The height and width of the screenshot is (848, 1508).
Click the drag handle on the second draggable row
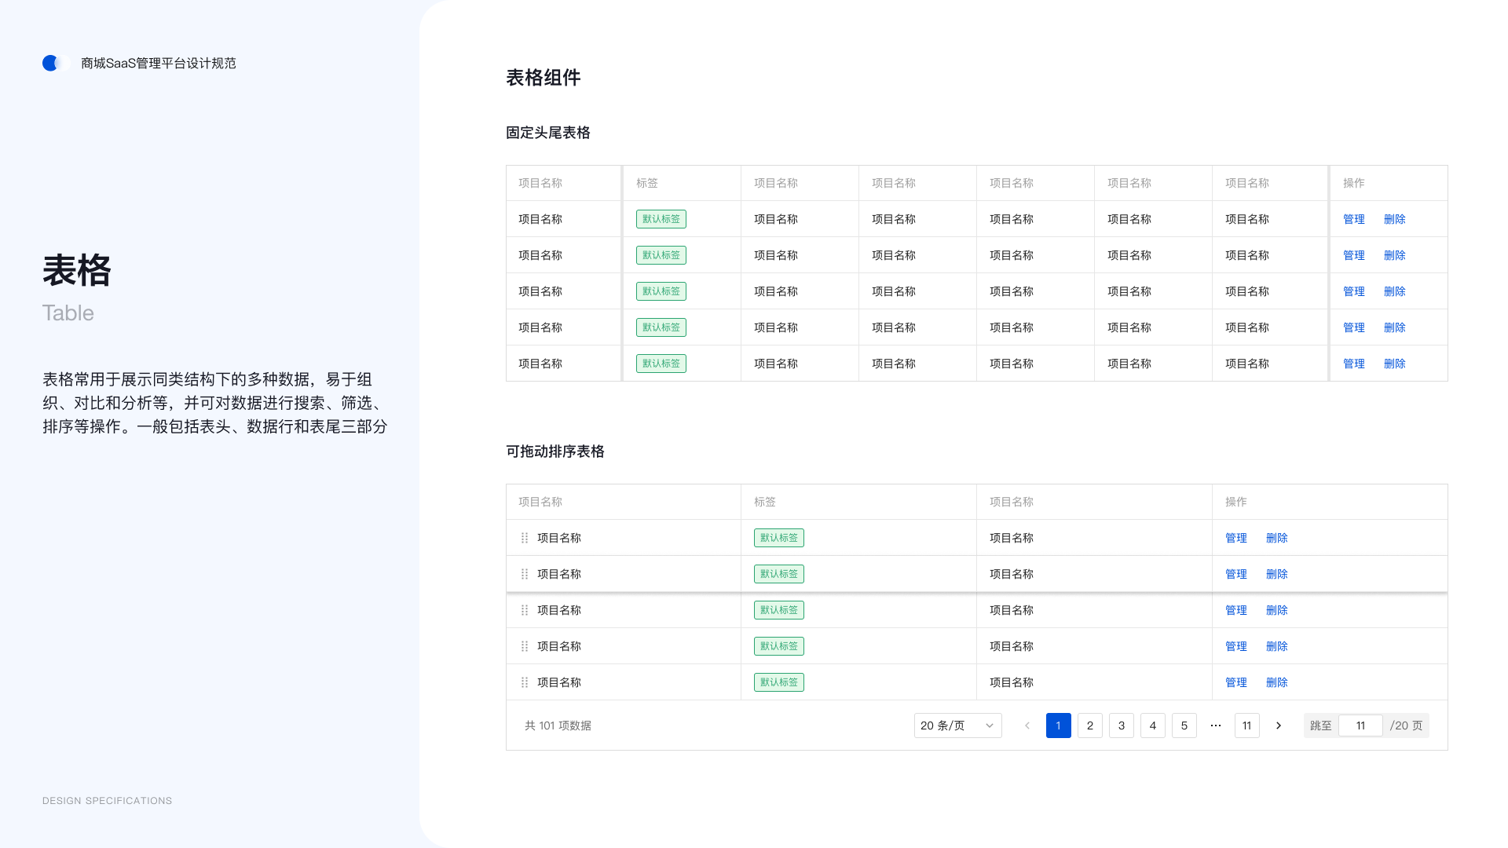pos(524,574)
